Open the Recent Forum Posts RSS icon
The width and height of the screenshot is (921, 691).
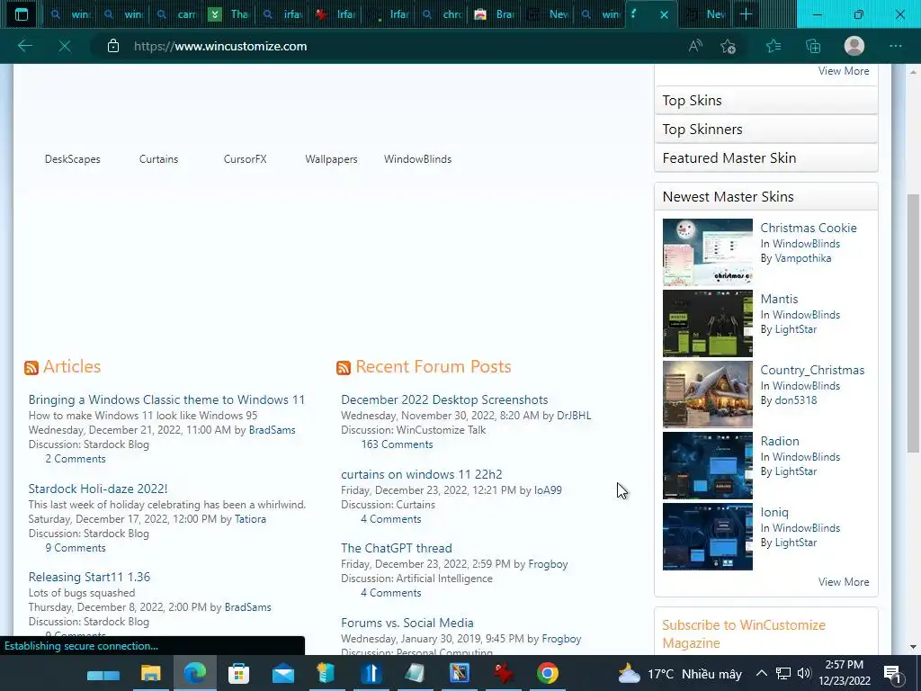[344, 368]
